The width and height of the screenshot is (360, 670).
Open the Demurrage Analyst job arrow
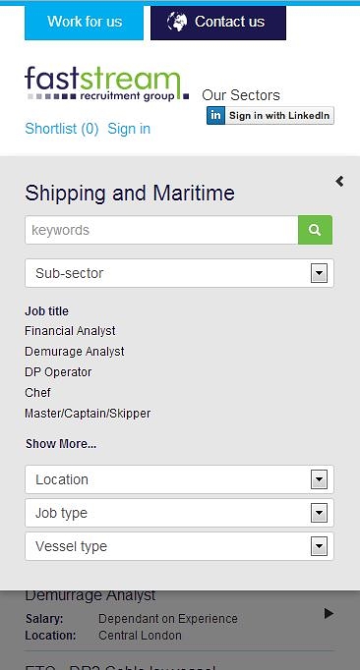point(329,614)
